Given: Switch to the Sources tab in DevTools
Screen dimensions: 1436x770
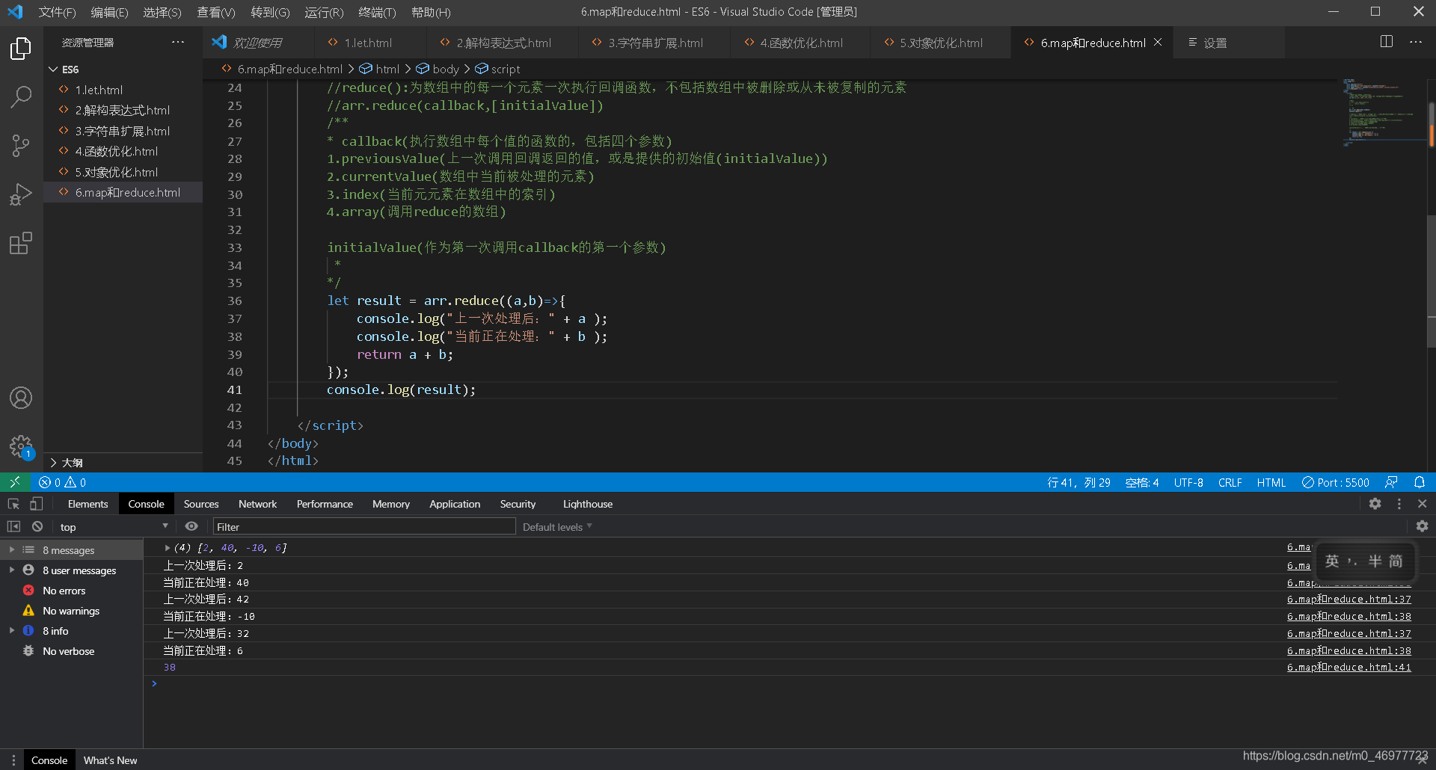Looking at the screenshot, I should tap(201, 504).
